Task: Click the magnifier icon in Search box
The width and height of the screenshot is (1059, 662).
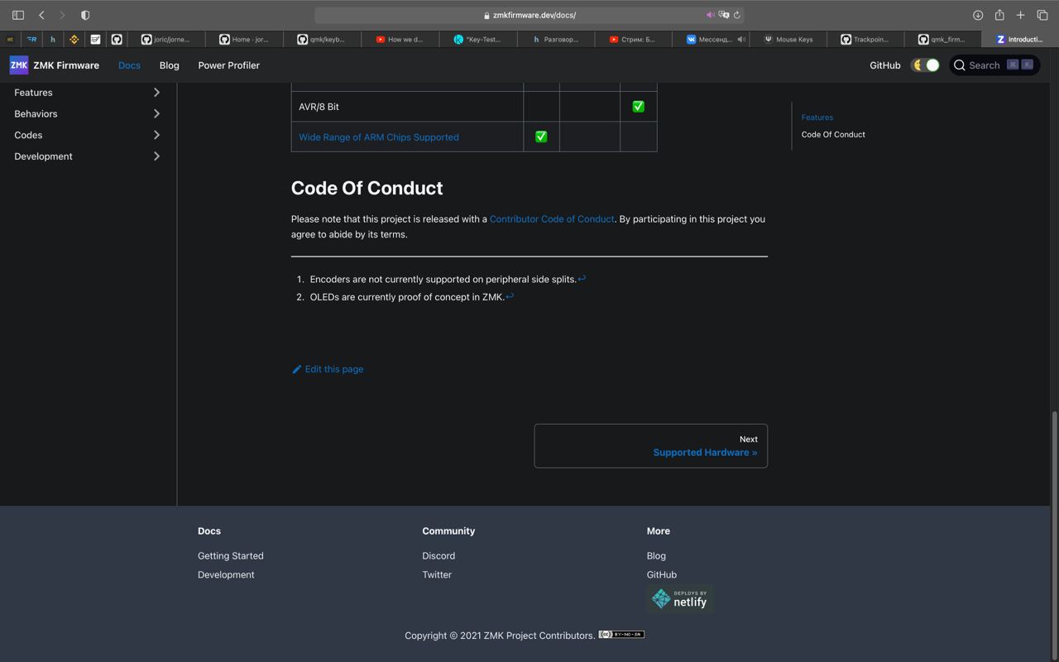Action: click(960, 65)
